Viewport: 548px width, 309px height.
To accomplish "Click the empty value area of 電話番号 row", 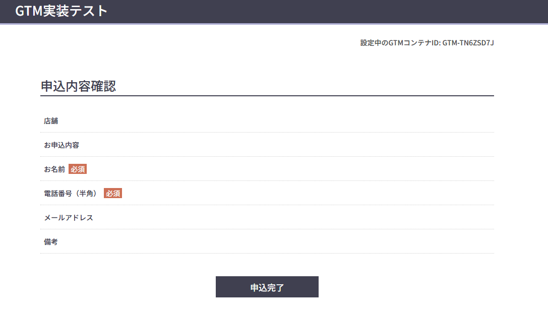I will 302,194.
